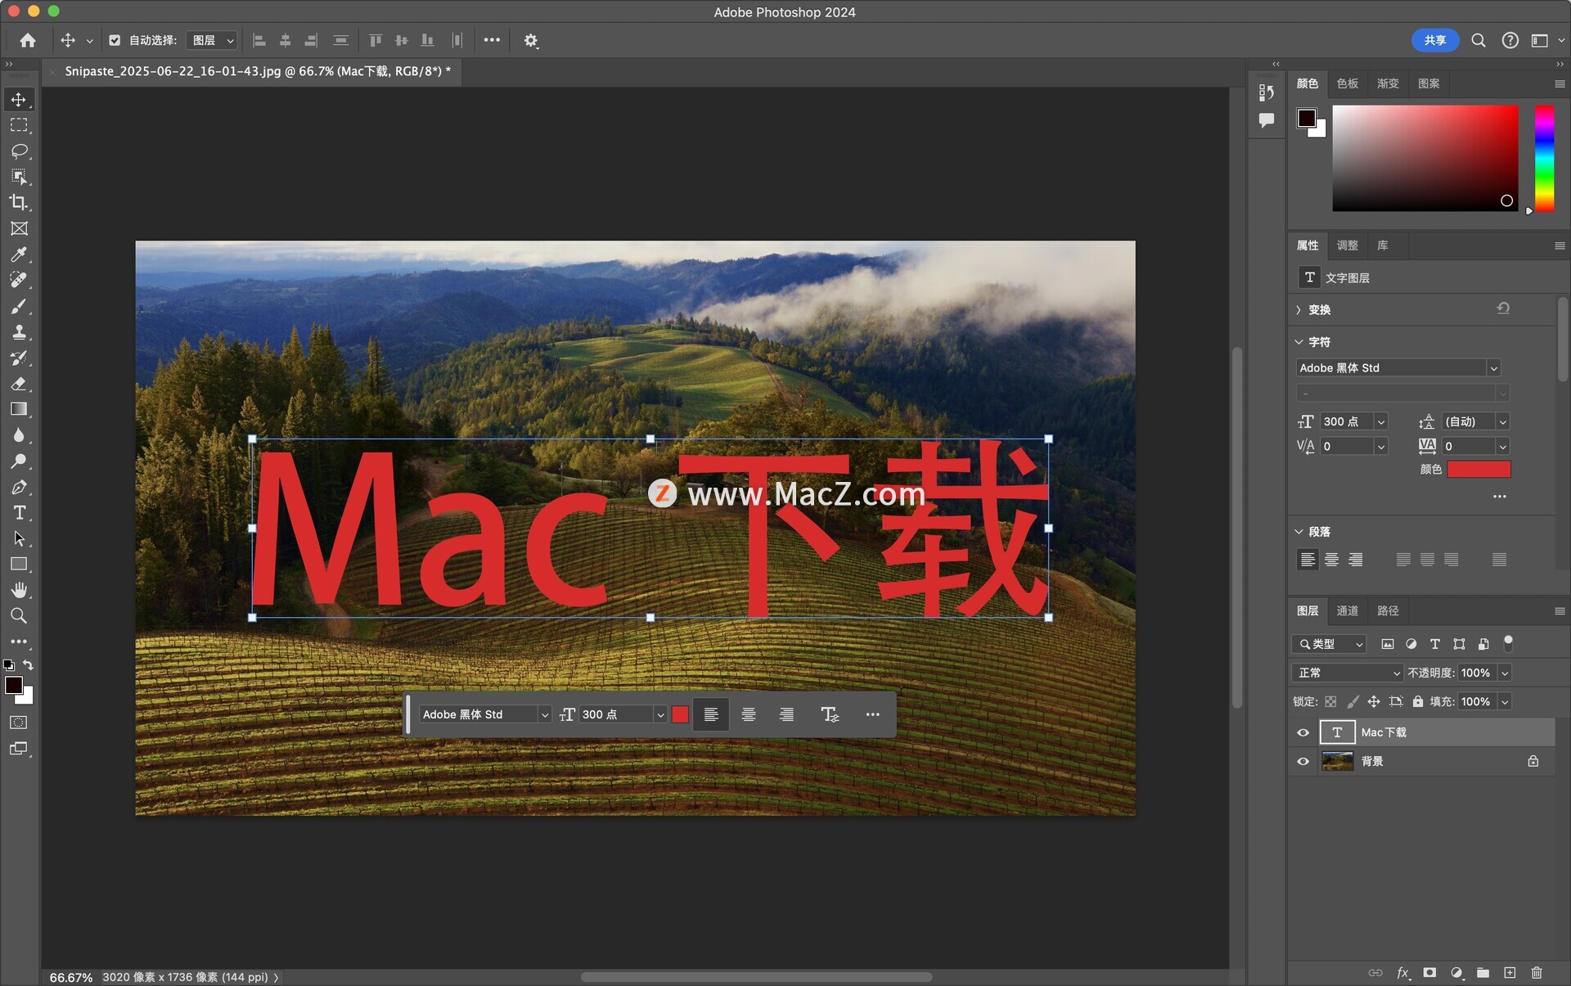Switch to the 路径 tab
The width and height of the screenshot is (1571, 986).
tap(1388, 610)
